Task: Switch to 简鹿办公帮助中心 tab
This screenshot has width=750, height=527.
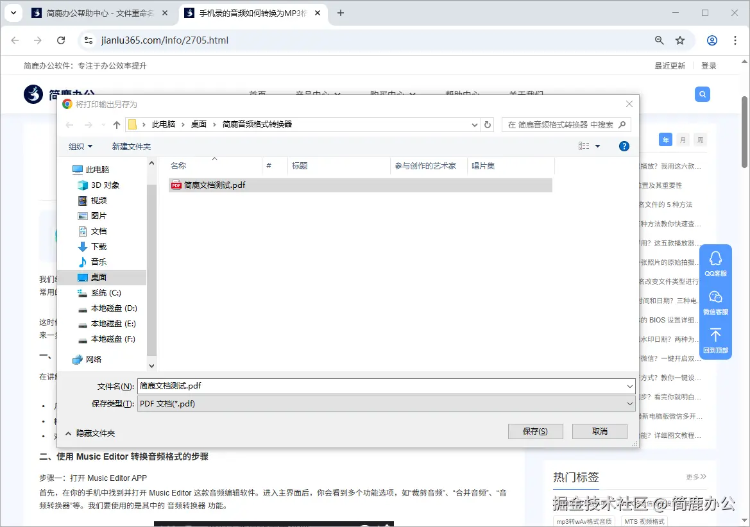Action: click(x=100, y=13)
